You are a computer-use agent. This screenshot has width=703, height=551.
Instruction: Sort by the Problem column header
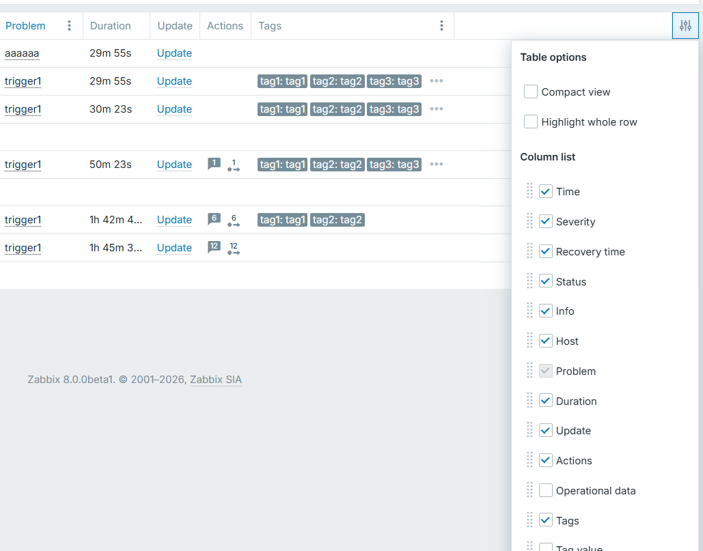click(25, 26)
